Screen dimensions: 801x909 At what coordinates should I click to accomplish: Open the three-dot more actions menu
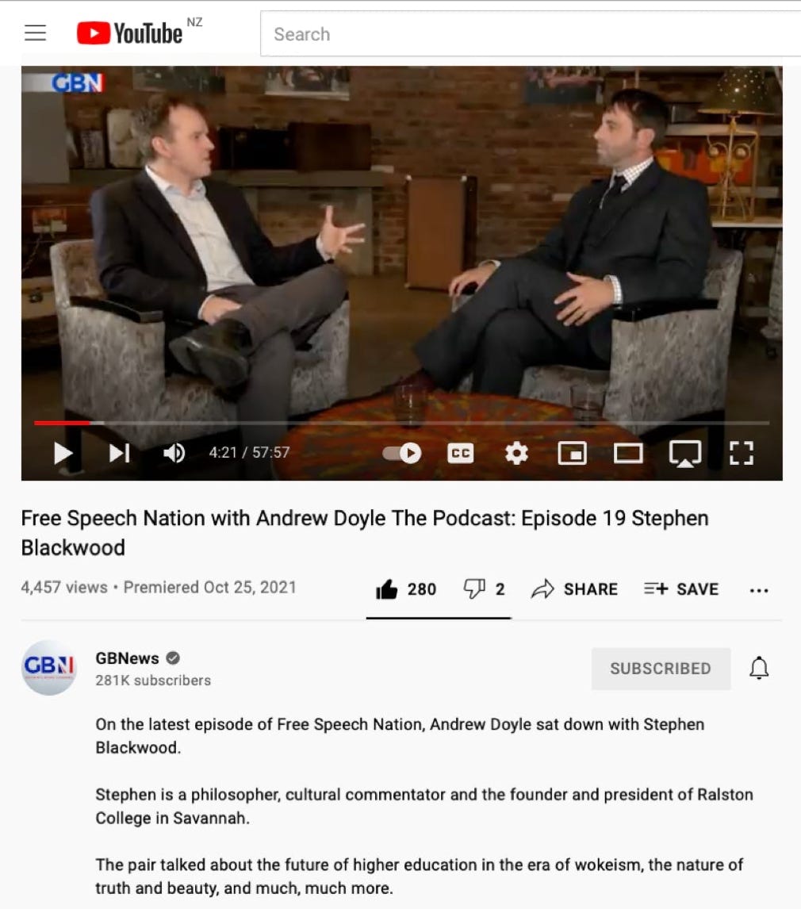pyautogui.click(x=759, y=591)
